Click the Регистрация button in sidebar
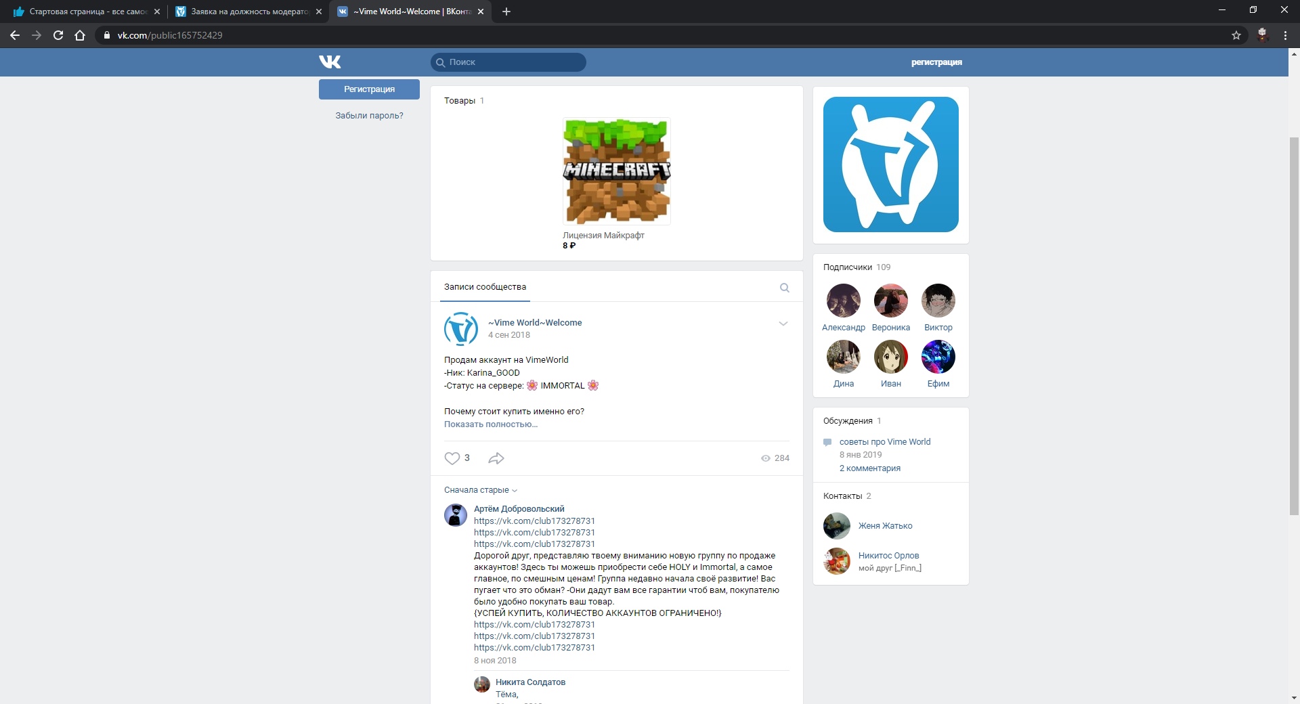Screen dimensions: 1300x704 (369, 89)
